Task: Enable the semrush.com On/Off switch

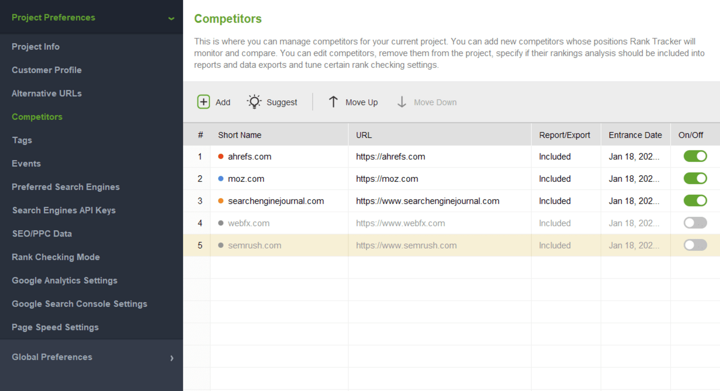Action: click(x=695, y=245)
